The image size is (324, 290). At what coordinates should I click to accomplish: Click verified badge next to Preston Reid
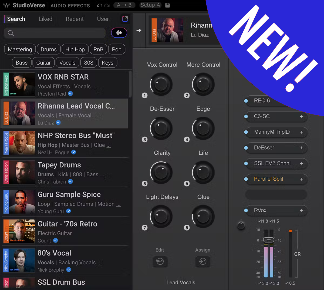pos(70,94)
